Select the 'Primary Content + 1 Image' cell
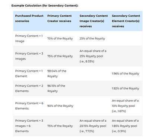The height and width of the screenshot is (138, 149). point(29,38)
